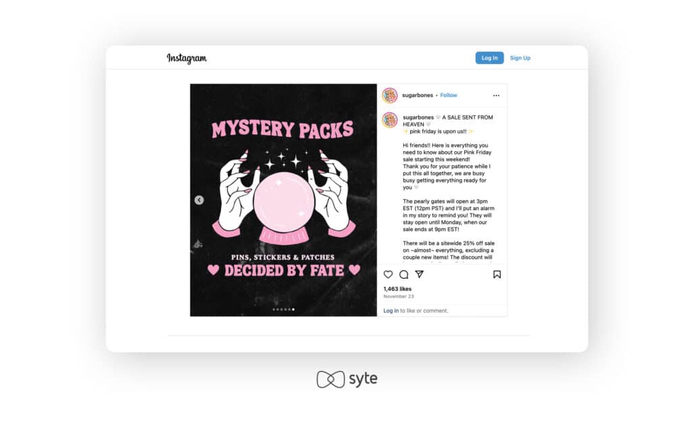Open the sugarbones username in the header
This screenshot has width=692, height=422.
click(x=418, y=95)
